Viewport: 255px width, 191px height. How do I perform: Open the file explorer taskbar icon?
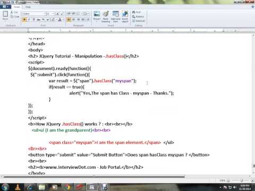pos(42,187)
